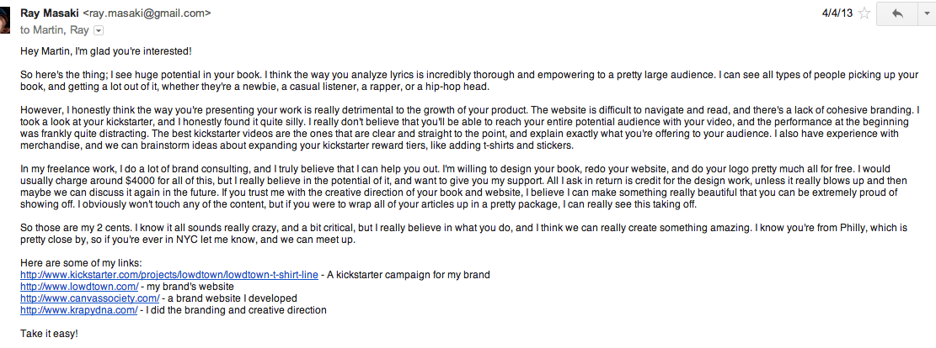This screenshot has width=936, height=348.
Task: Open the lowdtown.com link
Action: tap(79, 287)
